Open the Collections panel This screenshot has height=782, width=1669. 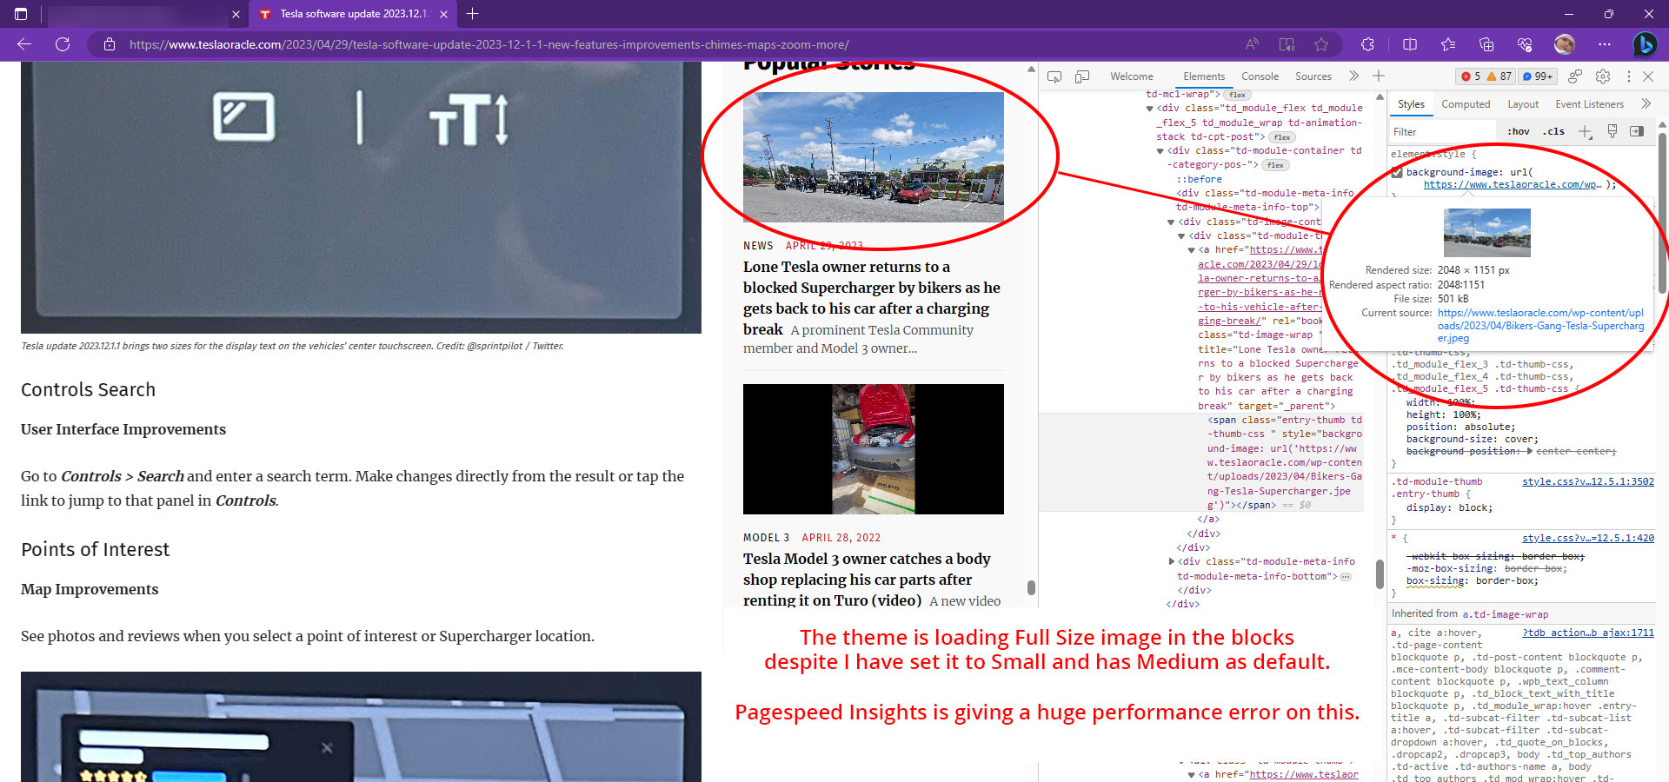click(x=1486, y=44)
